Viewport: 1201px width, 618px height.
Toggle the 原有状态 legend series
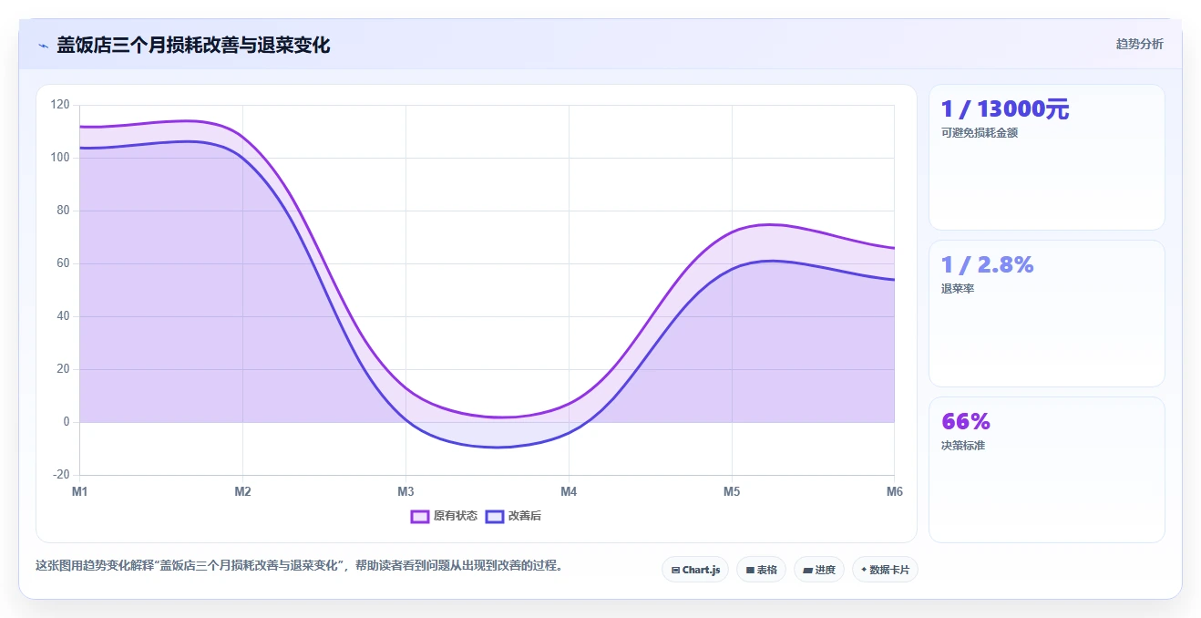click(444, 516)
